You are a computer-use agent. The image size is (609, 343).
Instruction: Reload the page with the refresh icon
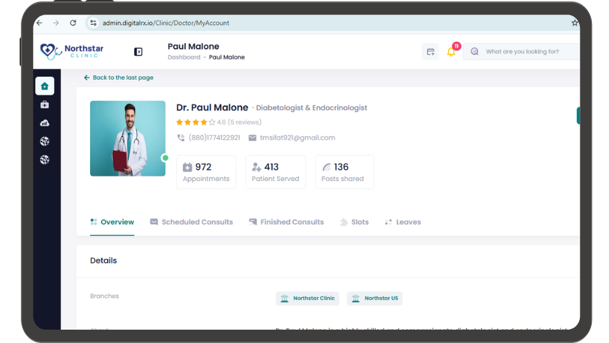tap(73, 23)
